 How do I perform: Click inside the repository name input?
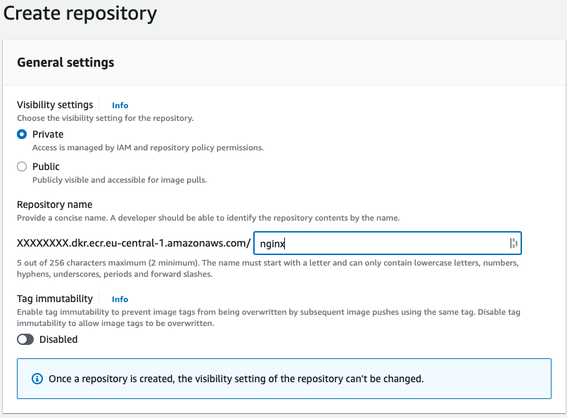click(387, 243)
